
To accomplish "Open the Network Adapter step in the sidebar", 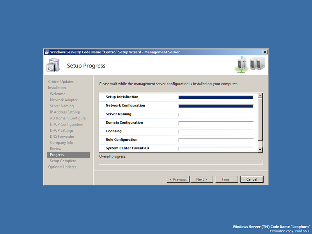I will point(63,100).
